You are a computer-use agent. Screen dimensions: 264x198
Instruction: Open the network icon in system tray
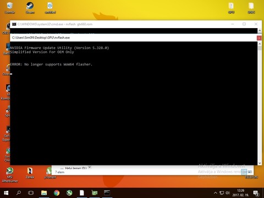[x=222, y=193]
